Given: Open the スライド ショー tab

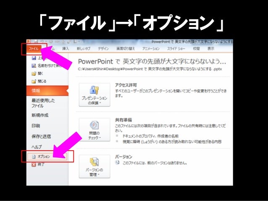Looking at the screenshot, I should [x=176, y=49].
